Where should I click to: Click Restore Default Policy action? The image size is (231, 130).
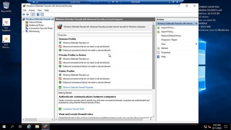[x=171, y=36]
